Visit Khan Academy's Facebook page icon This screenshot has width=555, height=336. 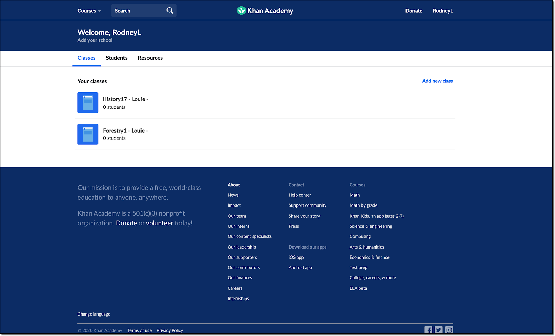coord(428,330)
